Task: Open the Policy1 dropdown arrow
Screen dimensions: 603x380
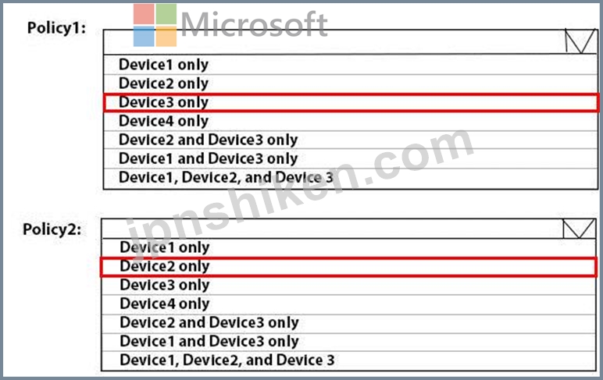Action: [x=580, y=41]
